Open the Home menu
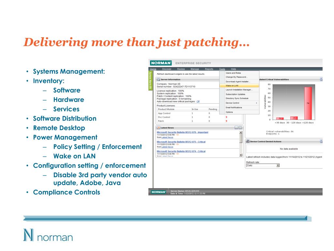This screenshot has width=334, height=251. tap(153, 69)
